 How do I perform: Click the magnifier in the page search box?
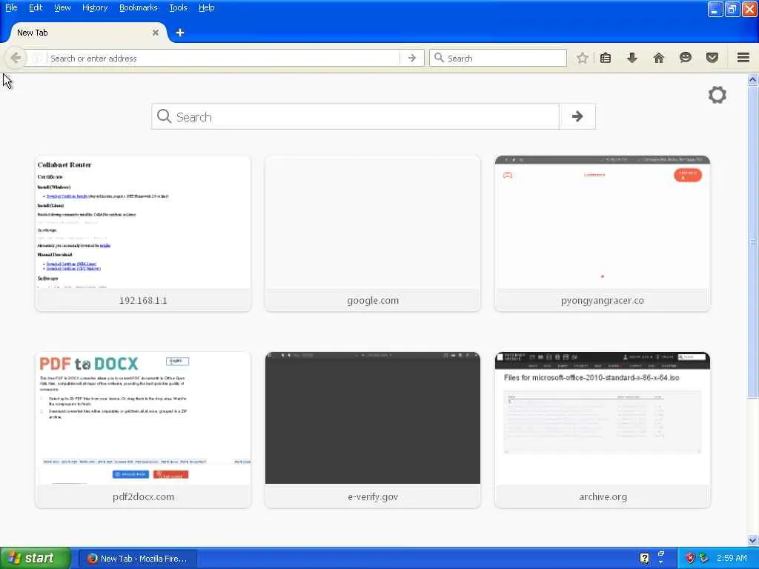[x=164, y=116]
